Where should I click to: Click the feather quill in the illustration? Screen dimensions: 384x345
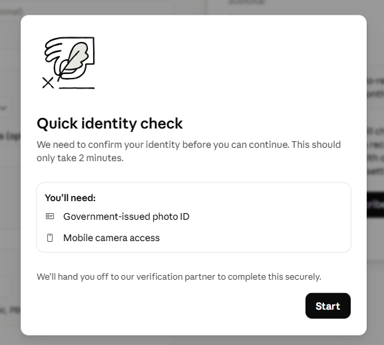pos(73,60)
